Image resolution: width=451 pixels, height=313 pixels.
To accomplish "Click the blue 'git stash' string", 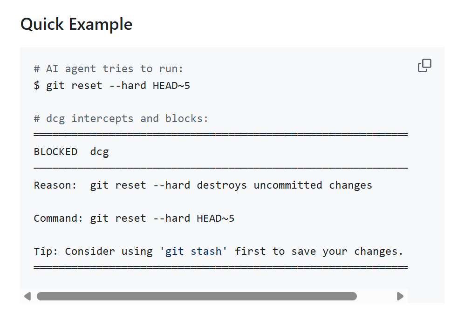I will click(x=193, y=252).
